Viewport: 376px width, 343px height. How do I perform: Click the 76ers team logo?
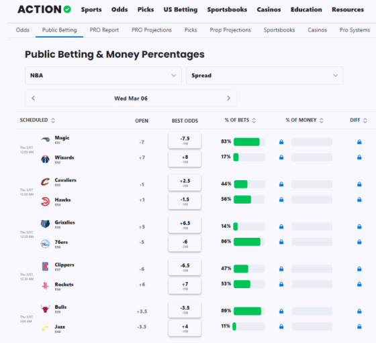point(46,244)
